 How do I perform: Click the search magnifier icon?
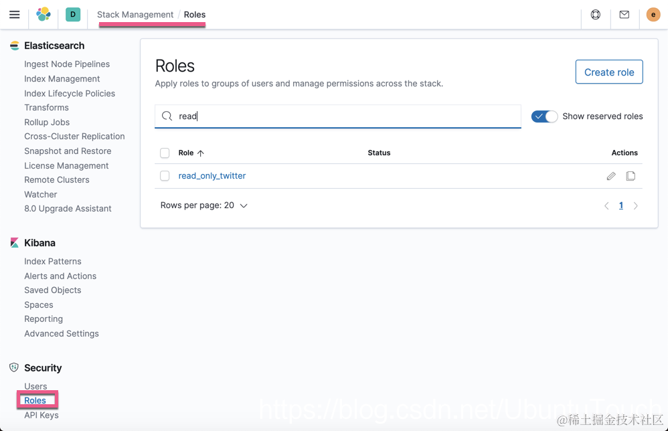pos(167,116)
